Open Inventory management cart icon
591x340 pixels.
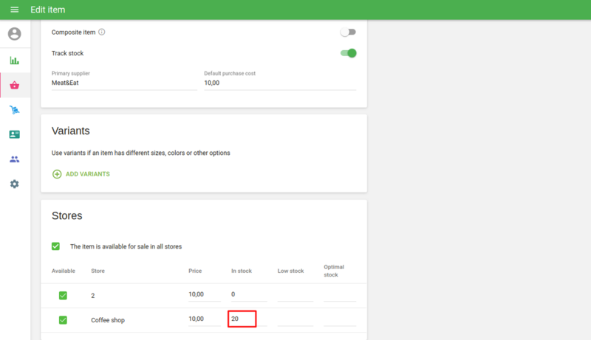pos(14,110)
